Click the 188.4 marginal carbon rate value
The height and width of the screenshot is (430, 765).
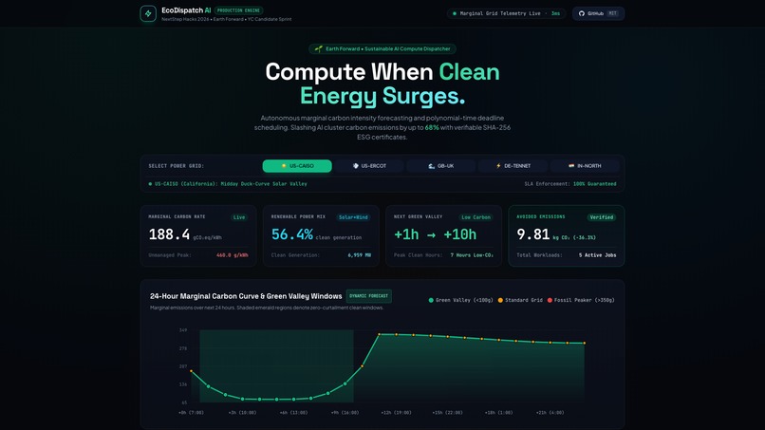pyautogui.click(x=169, y=234)
